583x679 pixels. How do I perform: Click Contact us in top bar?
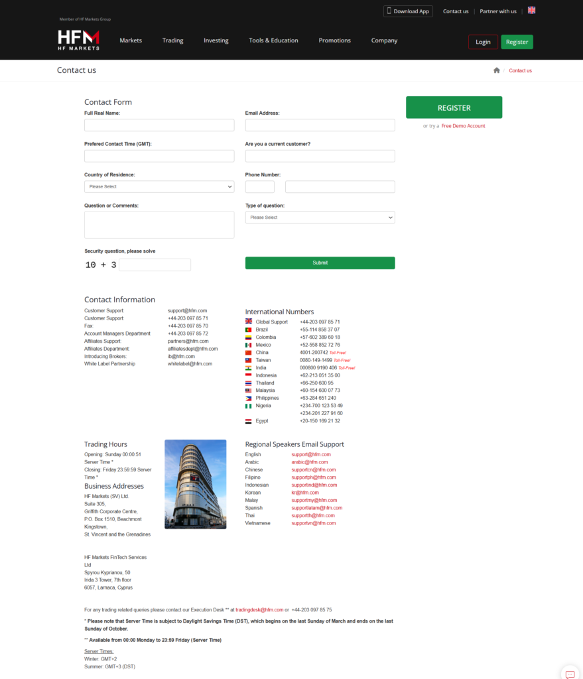[456, 11]
